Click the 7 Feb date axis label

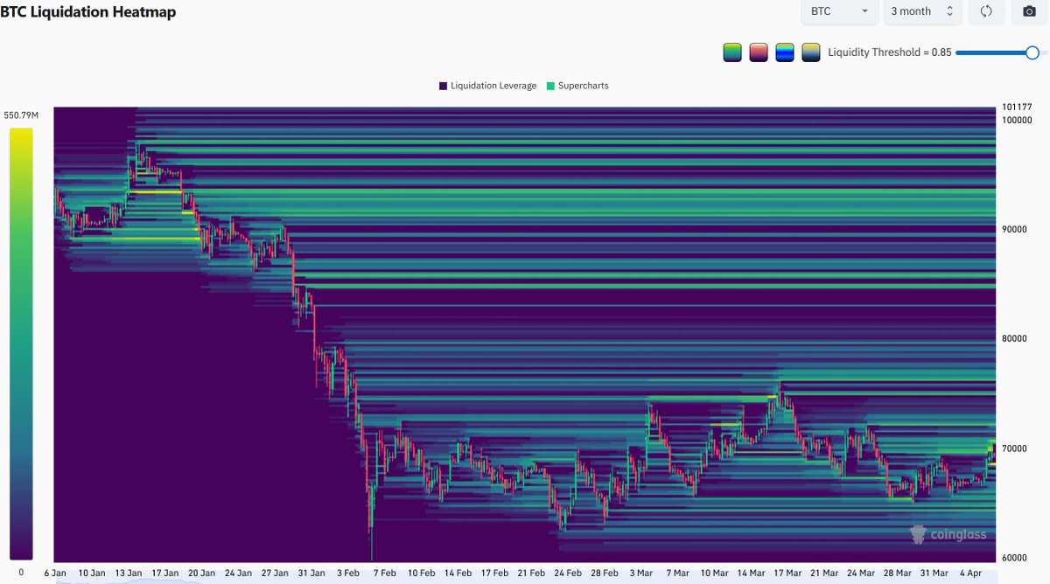(x=384, y=574)
